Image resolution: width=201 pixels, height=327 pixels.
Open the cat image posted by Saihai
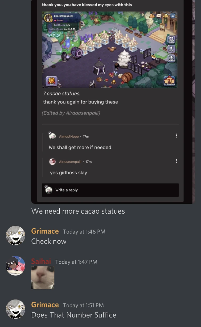pyautogui.click(x=43, y=278)
